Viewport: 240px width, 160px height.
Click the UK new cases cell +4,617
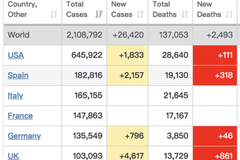point(131,156)
